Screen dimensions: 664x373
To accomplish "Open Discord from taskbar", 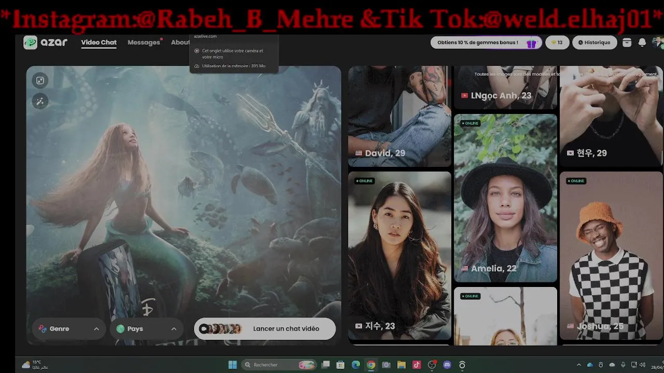I will pyautogui.click(x=447, y=365).
